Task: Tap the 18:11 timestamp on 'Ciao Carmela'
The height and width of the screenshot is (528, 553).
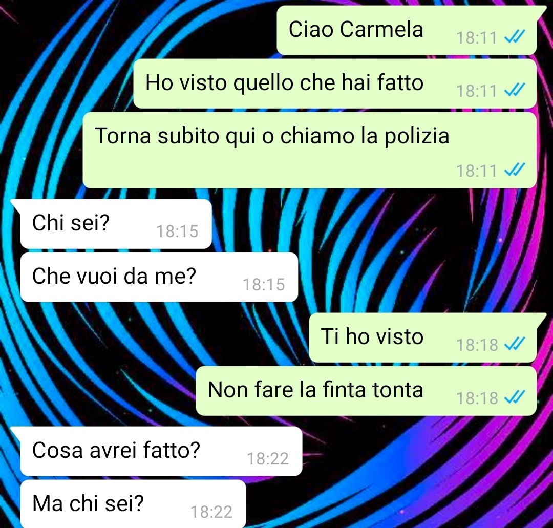Action: pos(477,38)
